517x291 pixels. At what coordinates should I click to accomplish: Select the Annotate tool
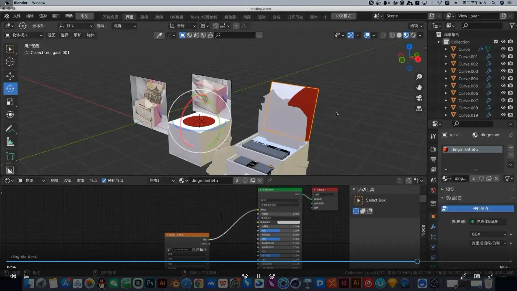(x=10, y=129)
